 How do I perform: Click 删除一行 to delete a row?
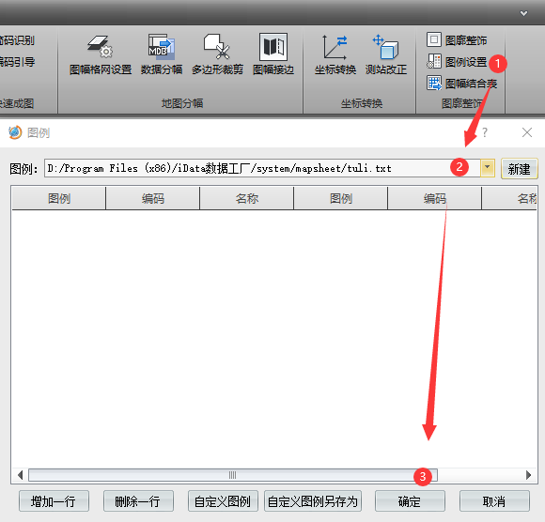(138, 501)
